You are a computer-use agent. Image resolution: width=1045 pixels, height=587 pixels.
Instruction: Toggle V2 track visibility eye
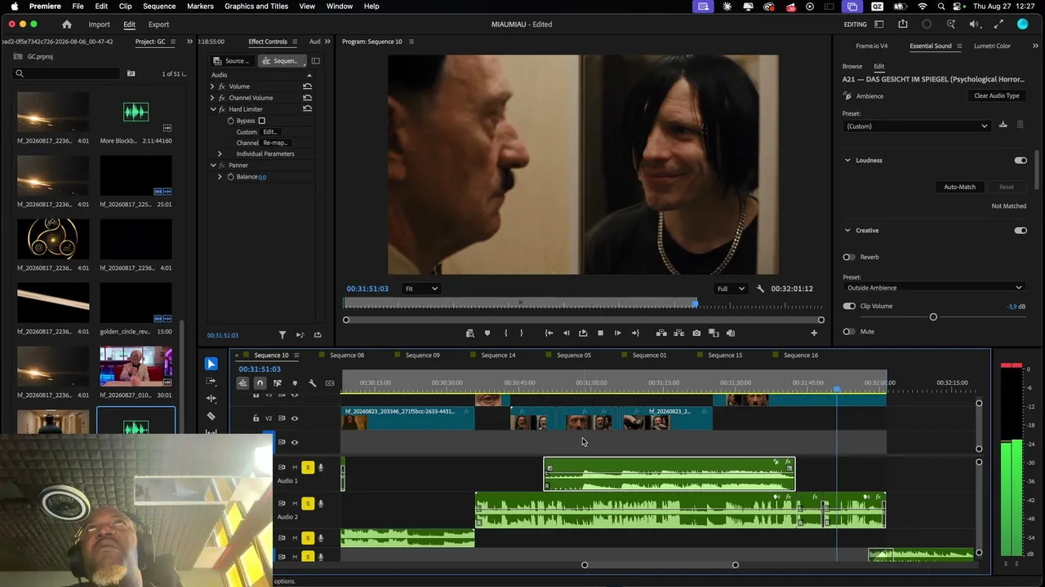pos(295,418)
